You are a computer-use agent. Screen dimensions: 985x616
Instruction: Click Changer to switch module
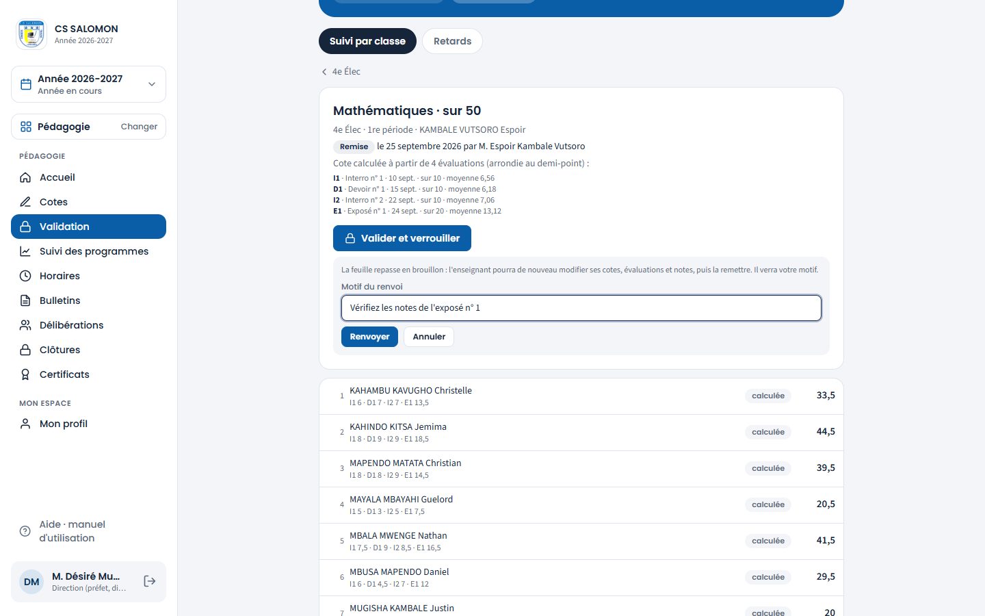(x=139, y=127)
